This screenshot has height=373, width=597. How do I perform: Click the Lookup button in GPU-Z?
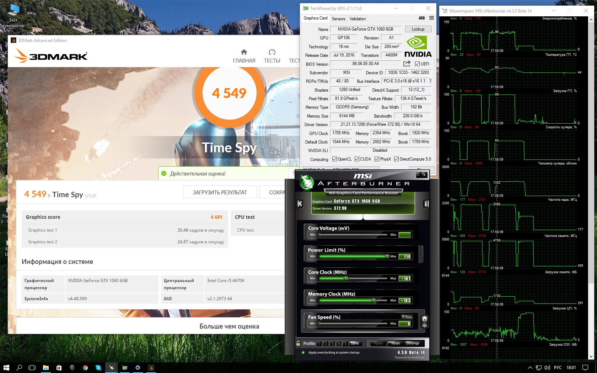point(418,29)
